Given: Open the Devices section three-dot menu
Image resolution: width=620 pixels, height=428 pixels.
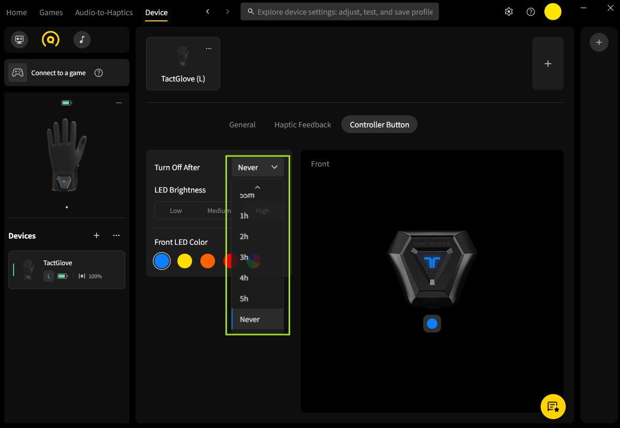Looking at the screenshot, I should pos(116,235).
